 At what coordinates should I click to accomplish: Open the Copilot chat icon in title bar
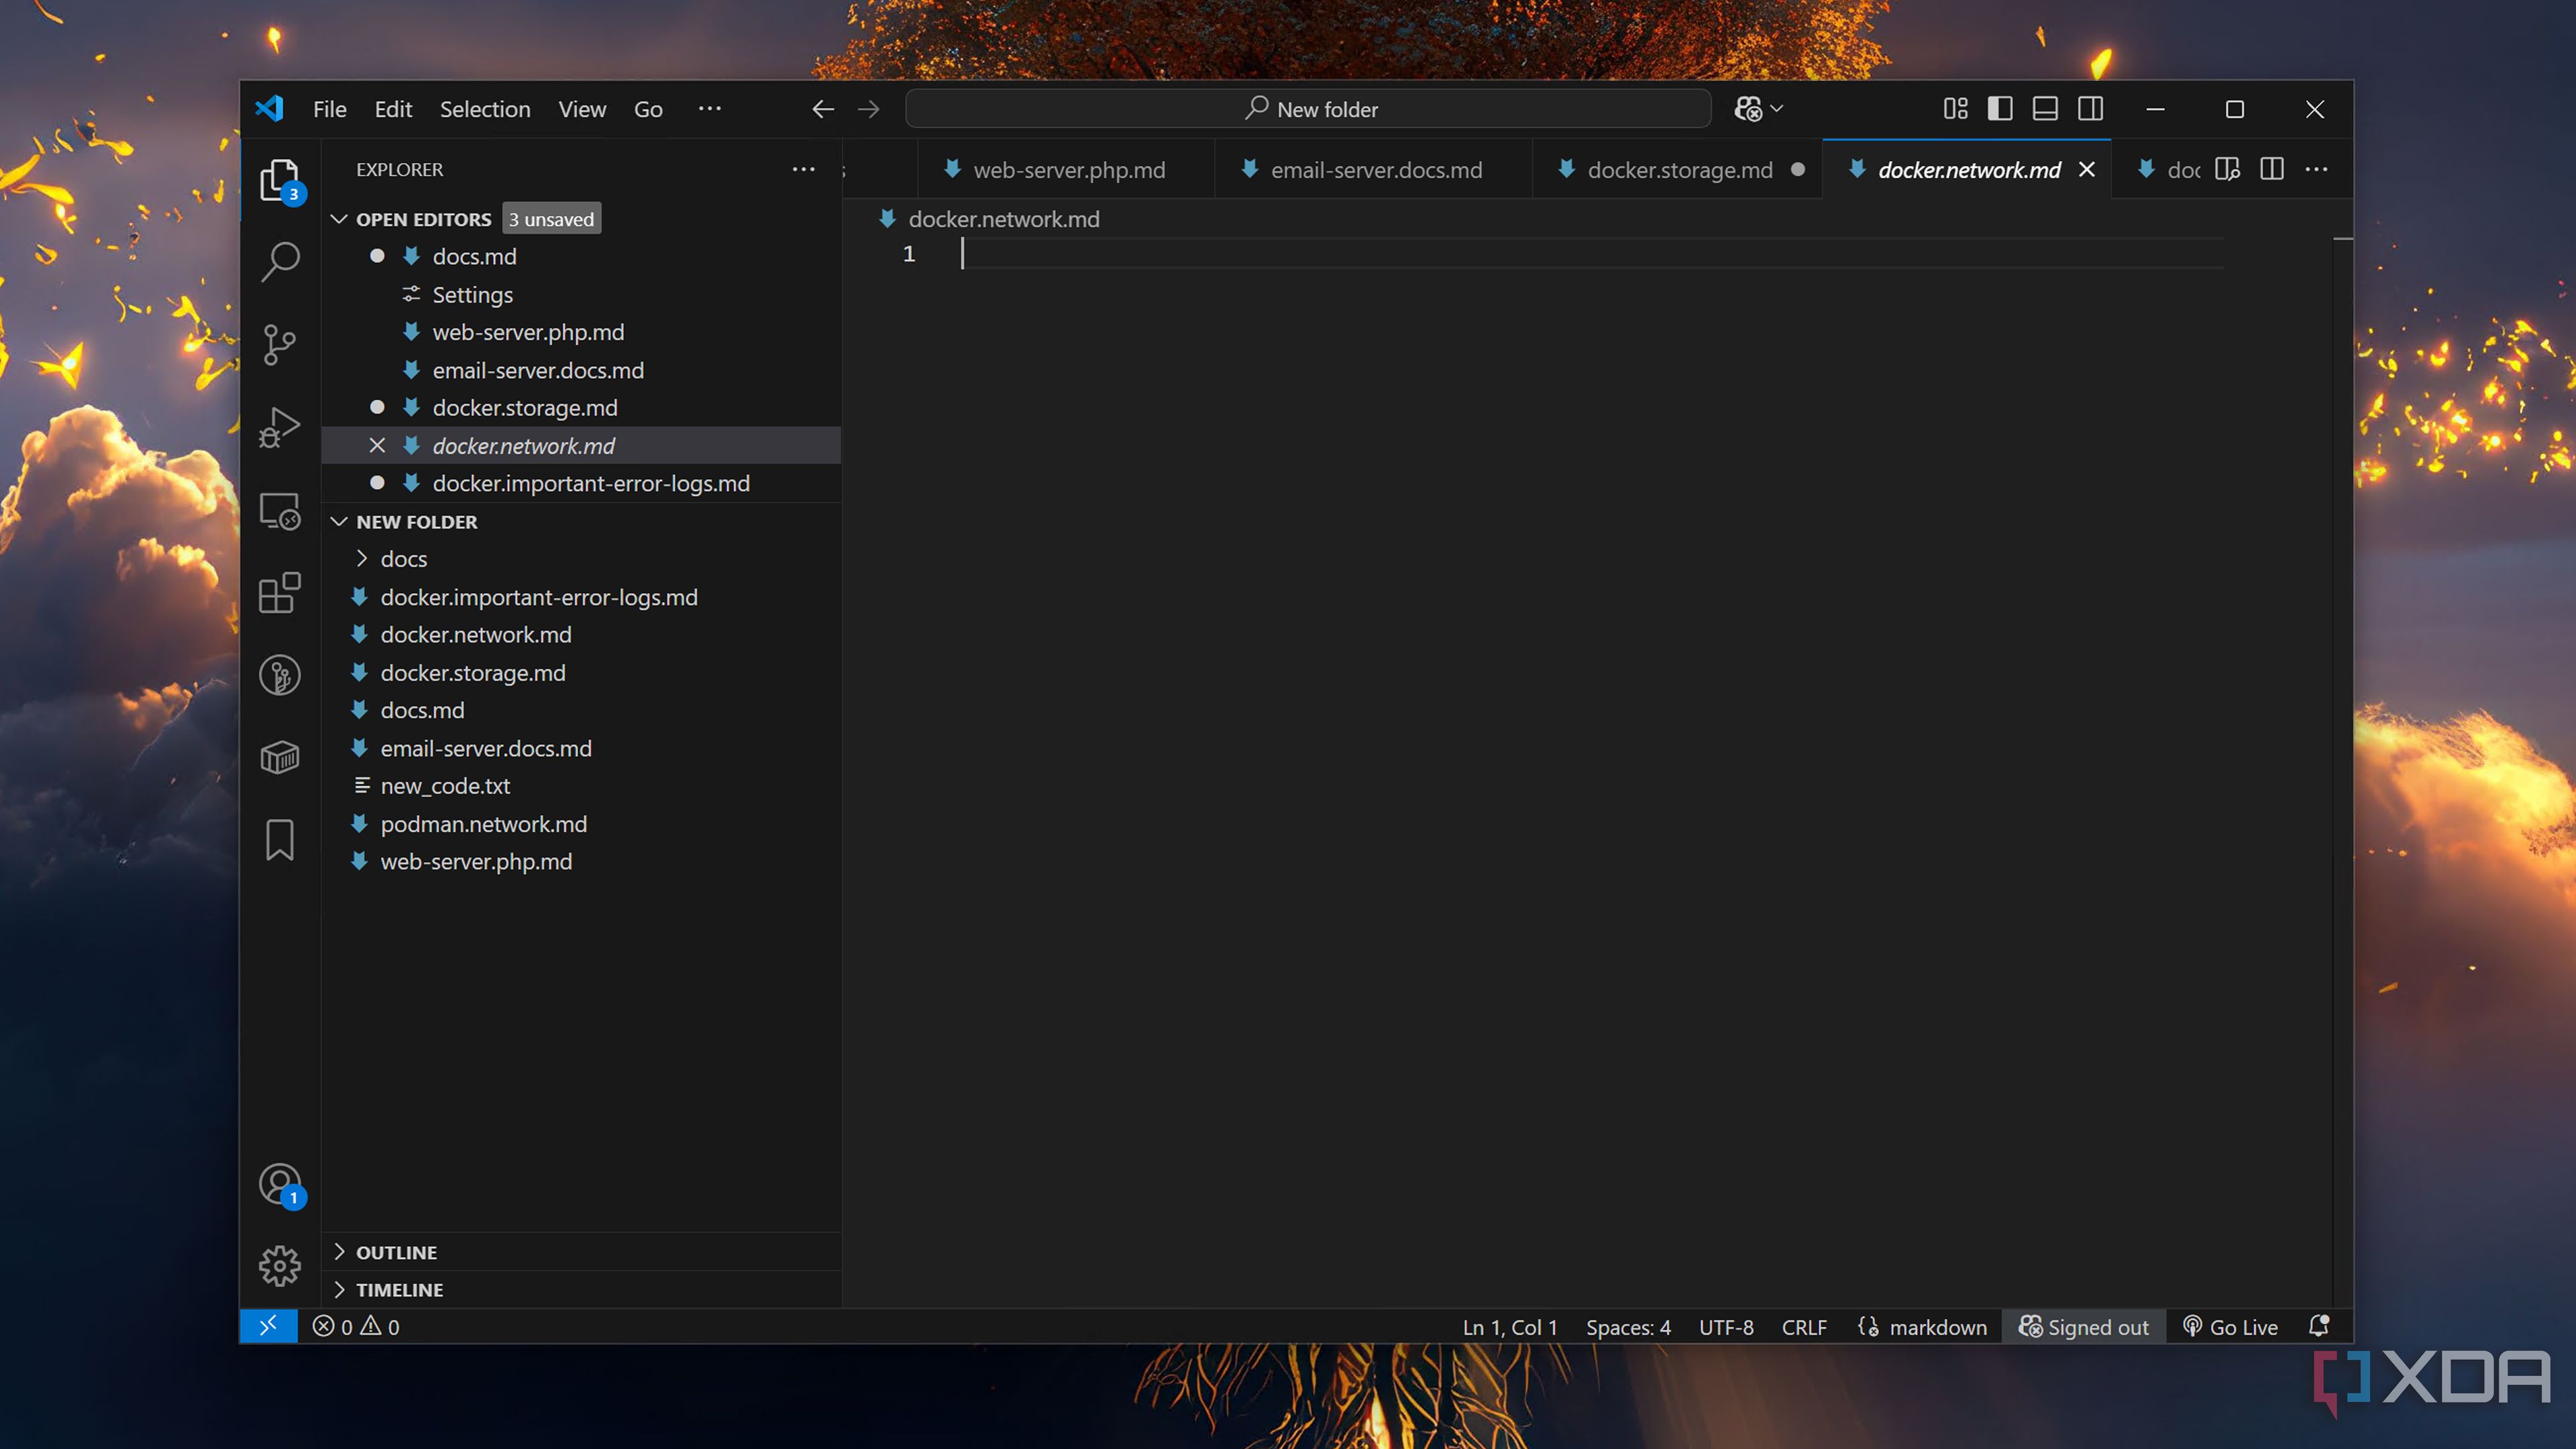(1748, 109)
